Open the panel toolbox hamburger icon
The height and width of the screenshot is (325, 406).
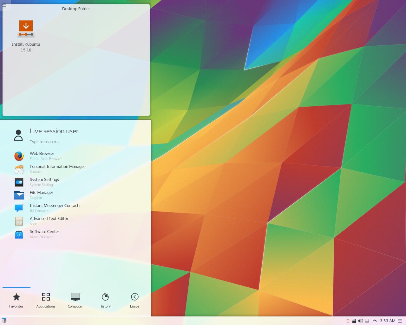(x=400, y=321)
